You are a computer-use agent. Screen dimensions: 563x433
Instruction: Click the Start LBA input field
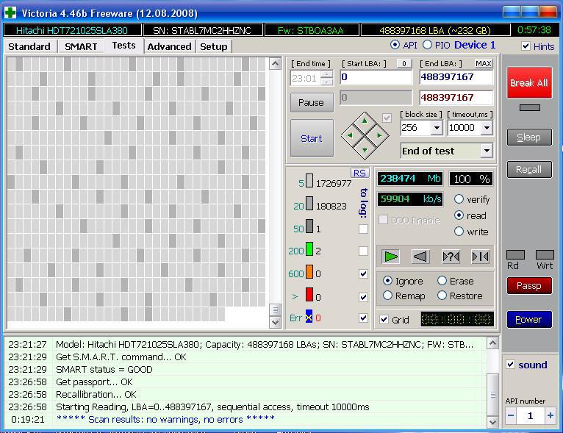(376, 77)
